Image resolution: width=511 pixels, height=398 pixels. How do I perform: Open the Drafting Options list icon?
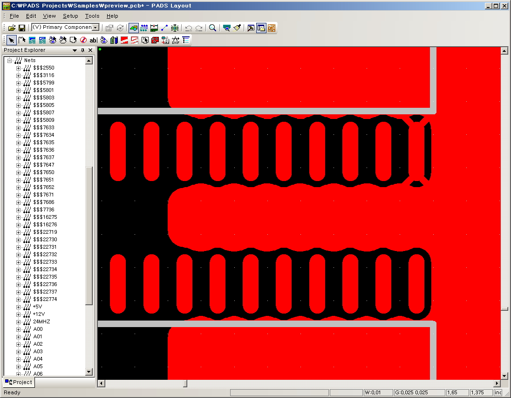coord(186,40)
